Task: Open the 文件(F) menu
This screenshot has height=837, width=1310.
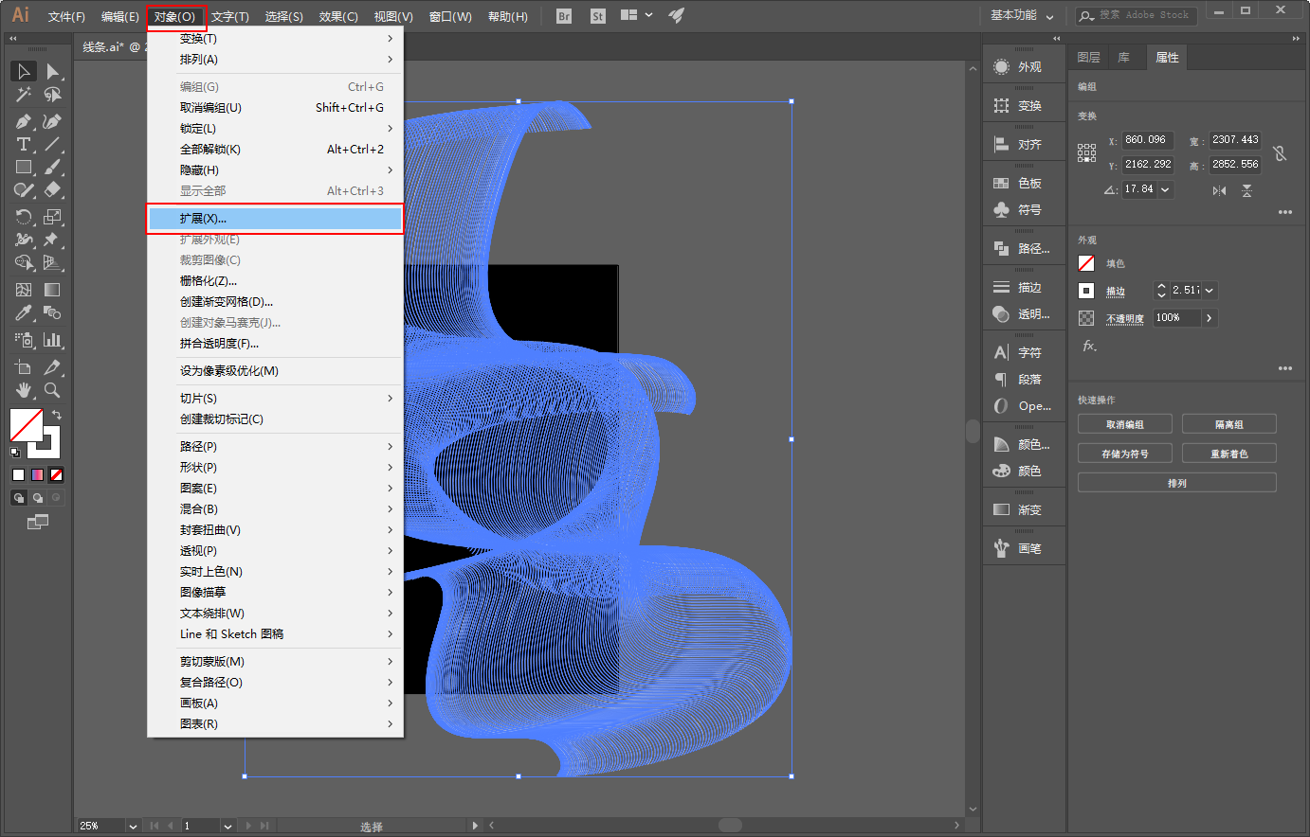Action: coord(66,16)
